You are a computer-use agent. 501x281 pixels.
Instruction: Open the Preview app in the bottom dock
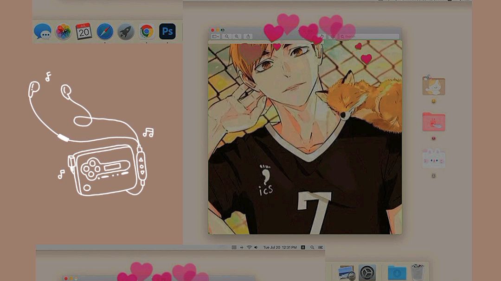[347, 273]
